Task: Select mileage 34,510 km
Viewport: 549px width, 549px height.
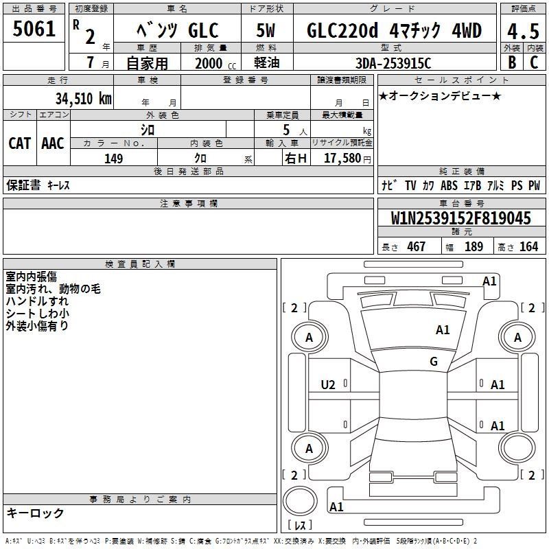Action: point(83,98)
